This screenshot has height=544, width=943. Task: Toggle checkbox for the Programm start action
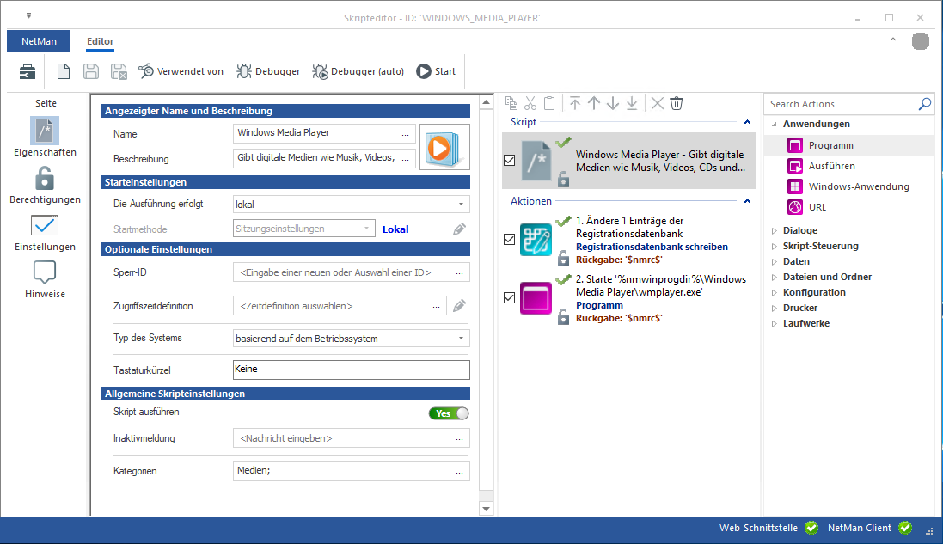510,298
